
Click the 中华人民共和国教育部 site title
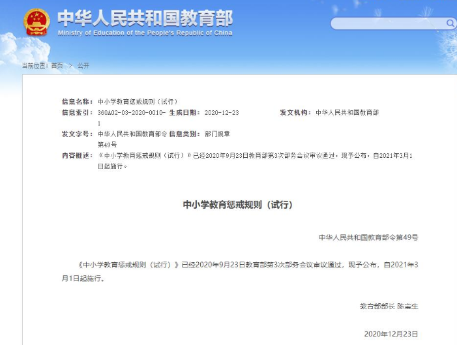coord(145,18)
